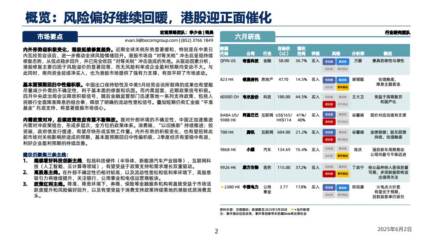The image size is (434, 244).
Task: Click the star icon in the footnote legend
Action: 292,209
